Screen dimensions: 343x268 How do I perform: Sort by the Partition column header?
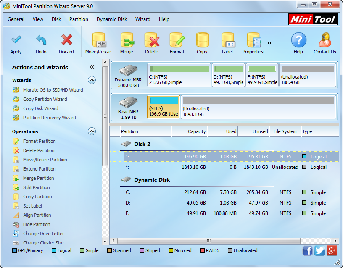(146, 131)
